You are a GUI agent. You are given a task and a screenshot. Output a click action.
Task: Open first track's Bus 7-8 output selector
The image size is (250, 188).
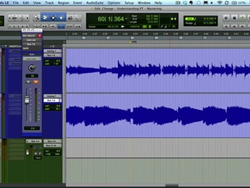pos(52,55)
